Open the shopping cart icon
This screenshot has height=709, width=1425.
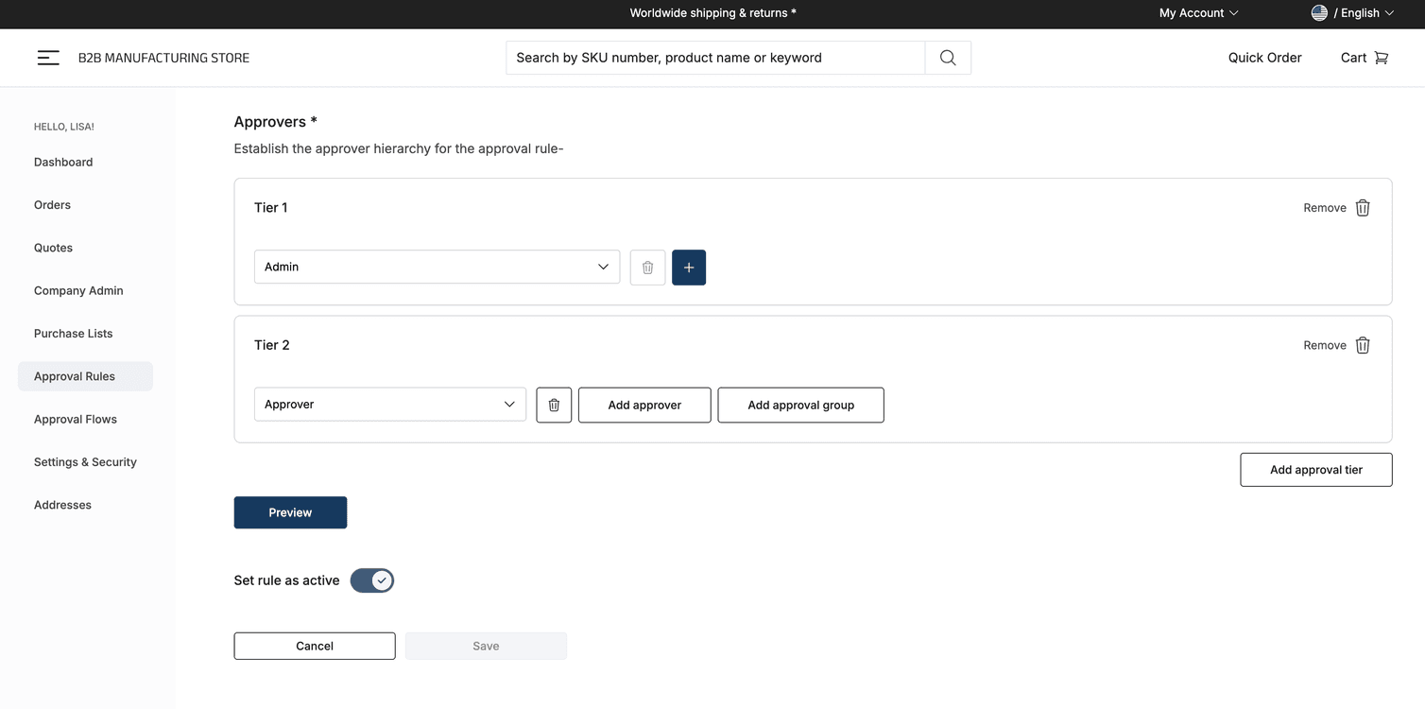[x=1381, y=57]
